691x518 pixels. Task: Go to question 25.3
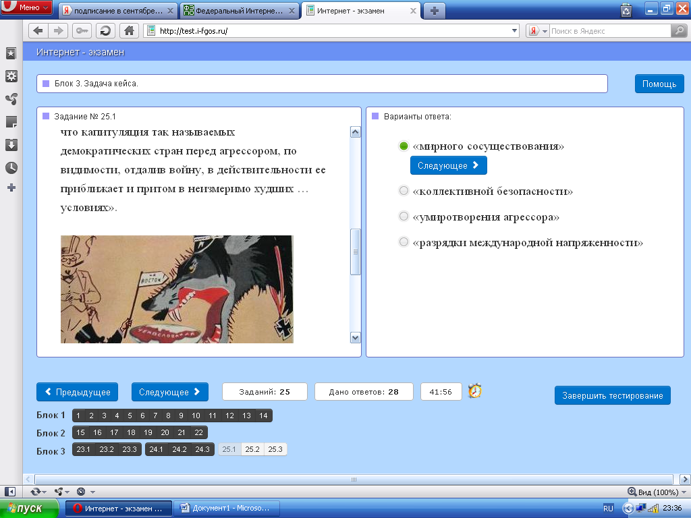pyautogui.click(x=275, y=449)
